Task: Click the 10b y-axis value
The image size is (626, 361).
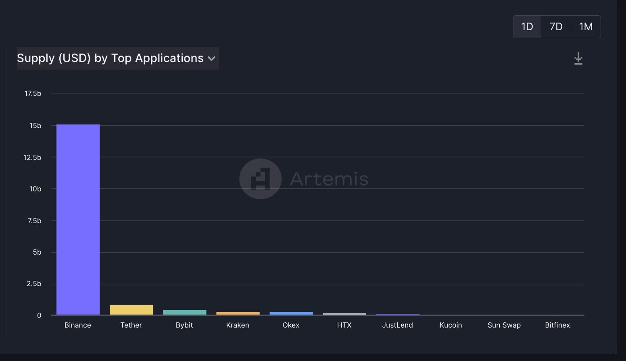Action: [35, 189]
